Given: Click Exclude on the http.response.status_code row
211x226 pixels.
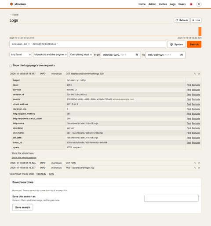Looking at the screenshot, I should (x=196, y=119).
